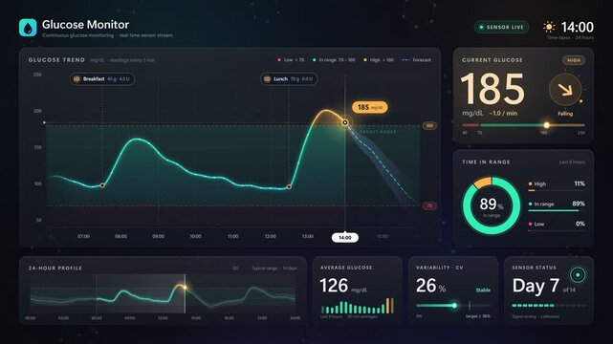Open the SENSOR LIVE status pill
Screen dimensions: 613x344
tap(501, 27)
